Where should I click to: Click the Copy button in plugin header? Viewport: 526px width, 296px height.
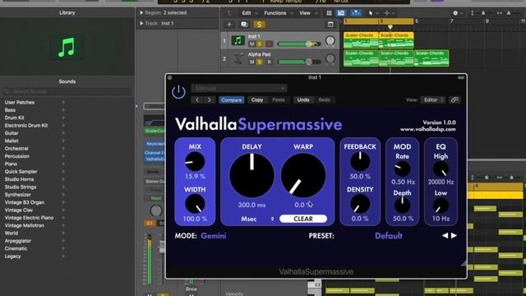tap(257, 100)
